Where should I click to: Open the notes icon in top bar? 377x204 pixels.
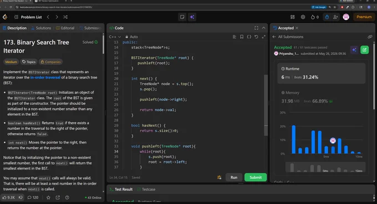click(182, 17)
